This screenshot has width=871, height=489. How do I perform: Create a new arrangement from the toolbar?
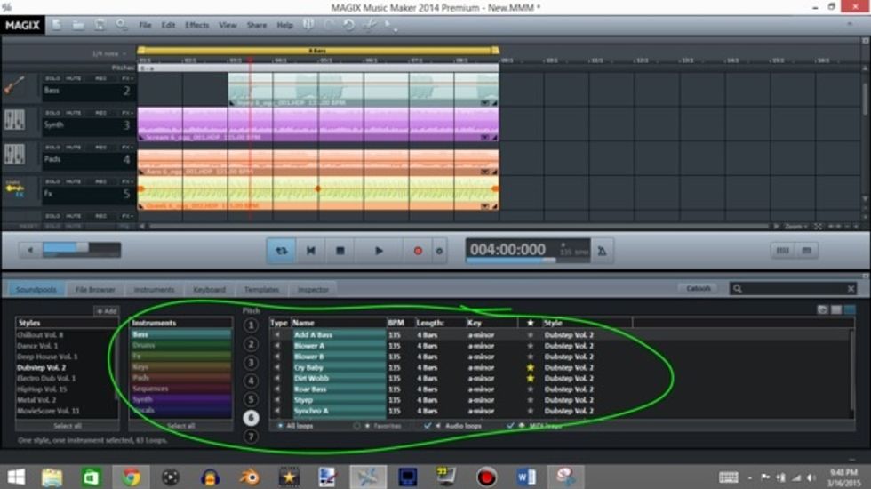tap(57, 25)
